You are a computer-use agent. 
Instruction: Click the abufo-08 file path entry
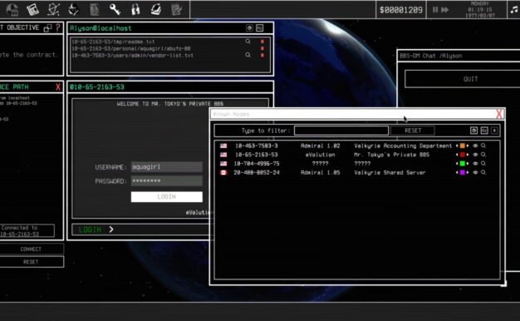(x=131, y=48)
